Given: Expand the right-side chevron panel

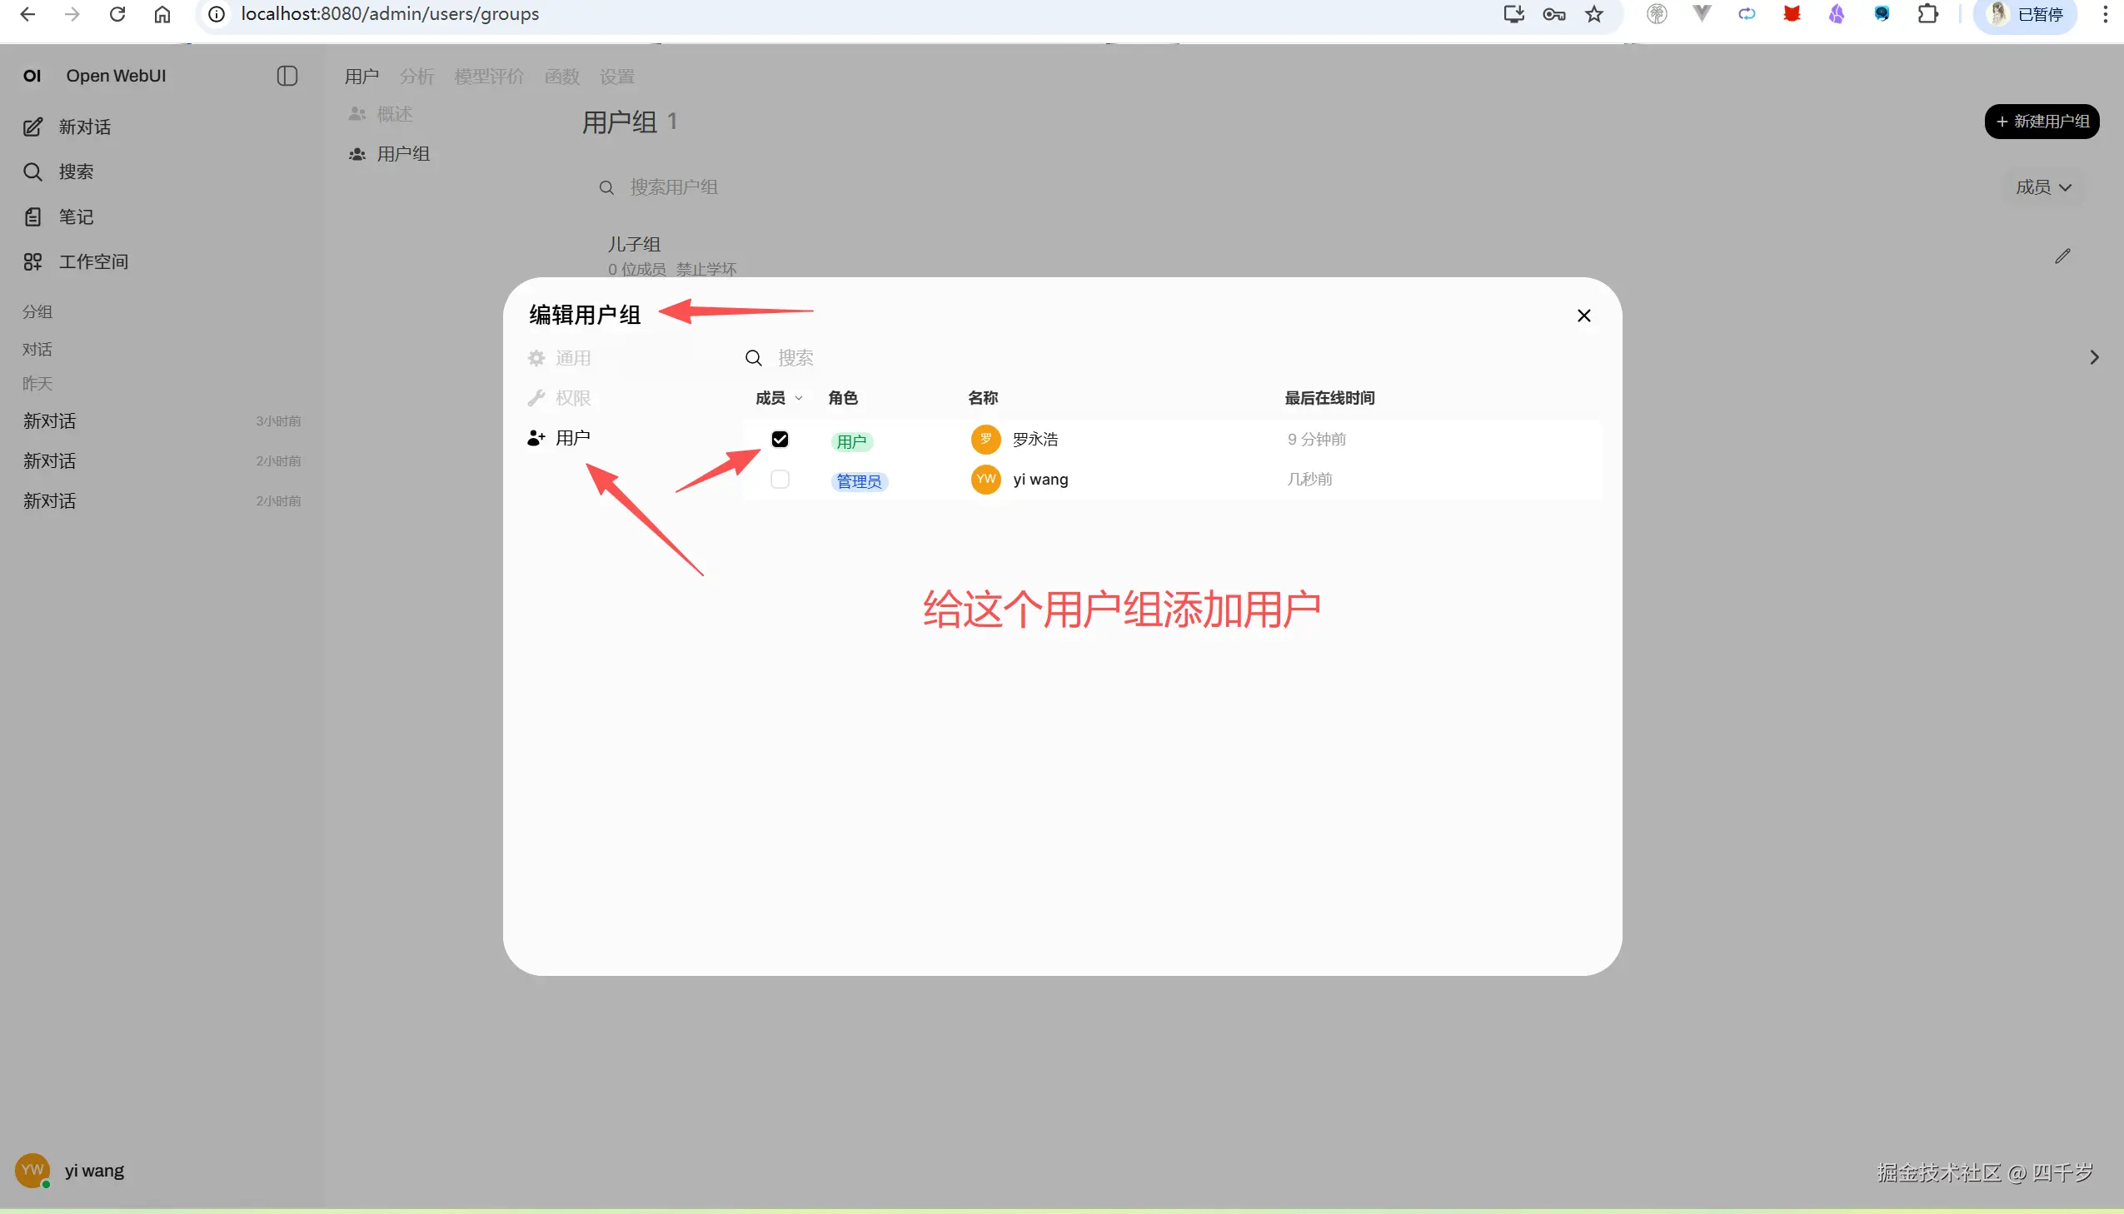Looking at the screenshot, I should coord(2095,357).
